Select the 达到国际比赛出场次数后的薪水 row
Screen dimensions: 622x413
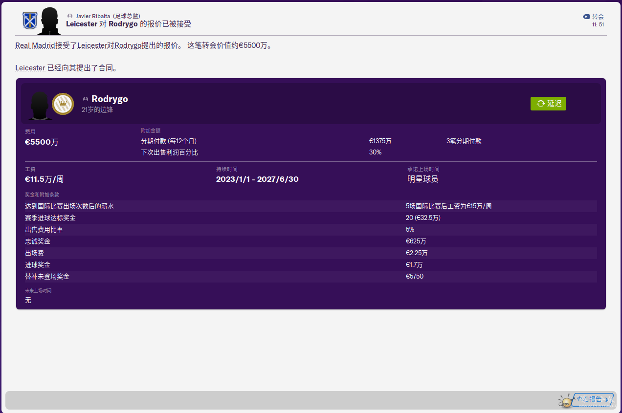coord(311,206)
